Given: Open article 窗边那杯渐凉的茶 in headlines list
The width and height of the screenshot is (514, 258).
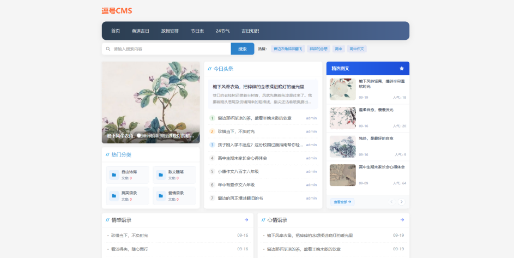Looking at the screenshot, I should (x=255, y=118).
